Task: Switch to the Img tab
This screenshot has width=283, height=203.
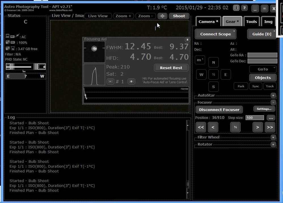Action: (x=268, y=22)
